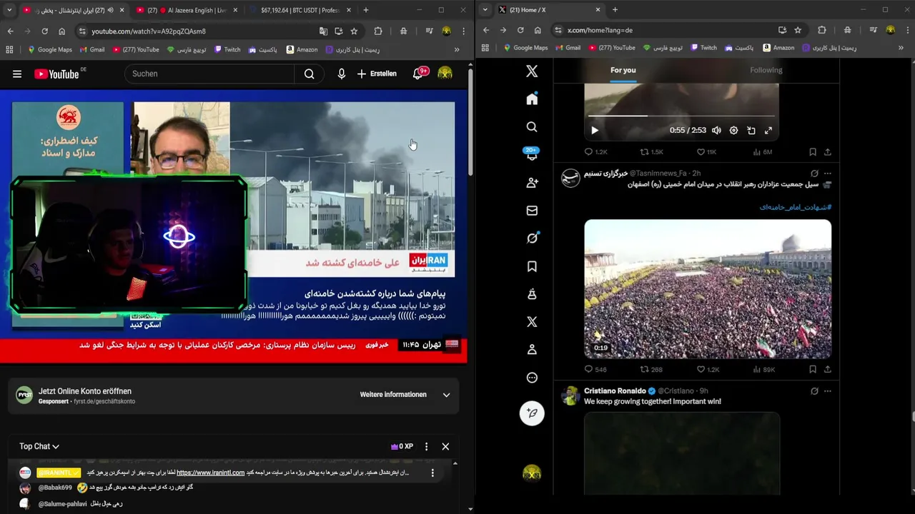Repost the Tasnimnews post with 268 reposts
Image resolution: width=915 pixels, height=514 pixels.
[651, 369]
